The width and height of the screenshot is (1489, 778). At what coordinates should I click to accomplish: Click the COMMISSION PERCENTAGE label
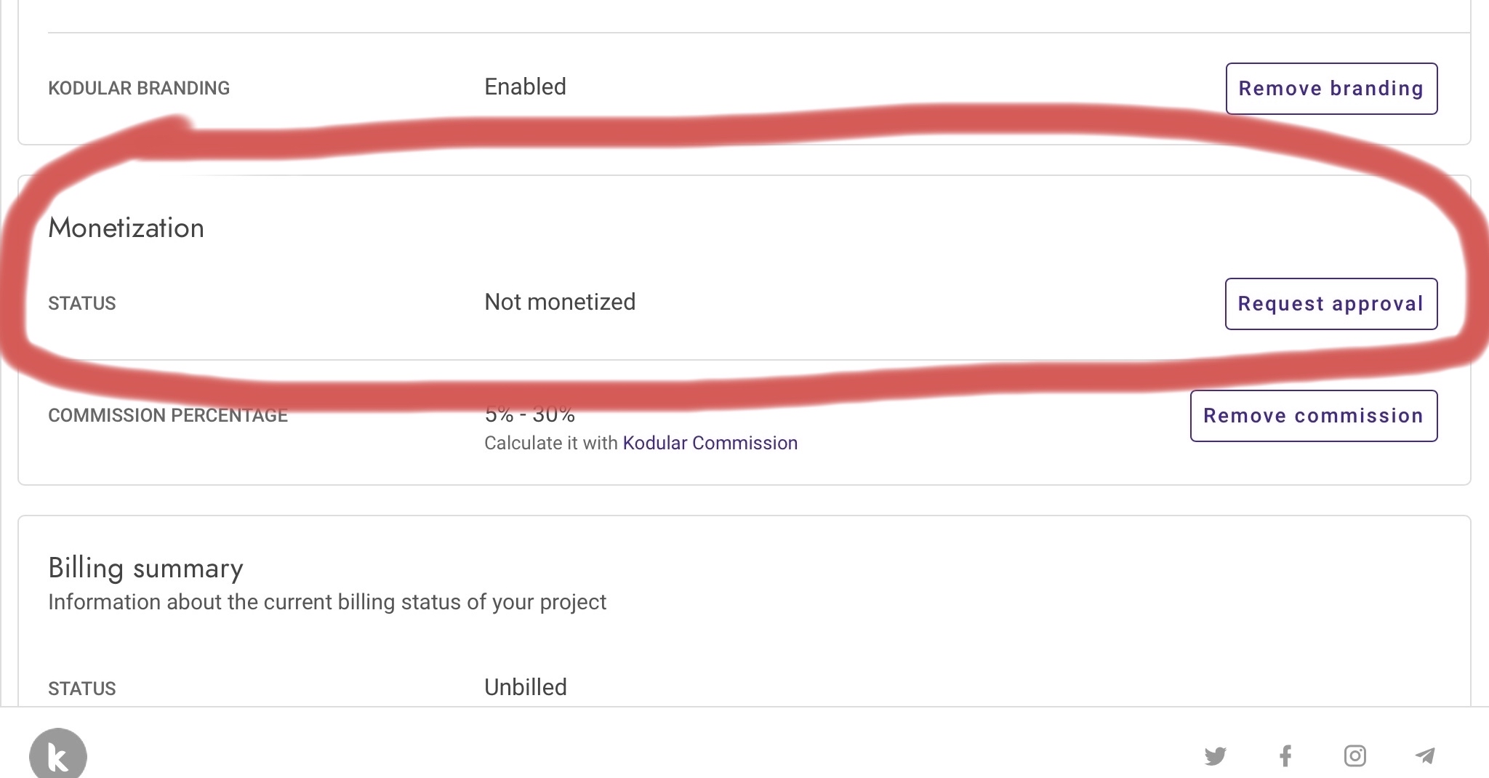pyautogui.click(x=168, y=415)
